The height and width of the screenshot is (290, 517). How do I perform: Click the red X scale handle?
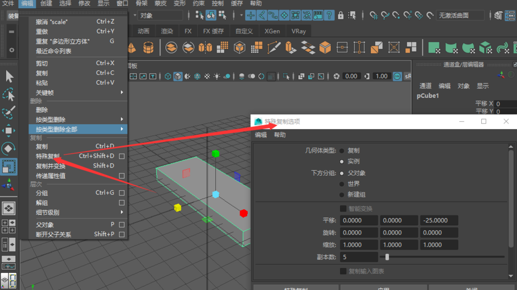tap(243, 213)
